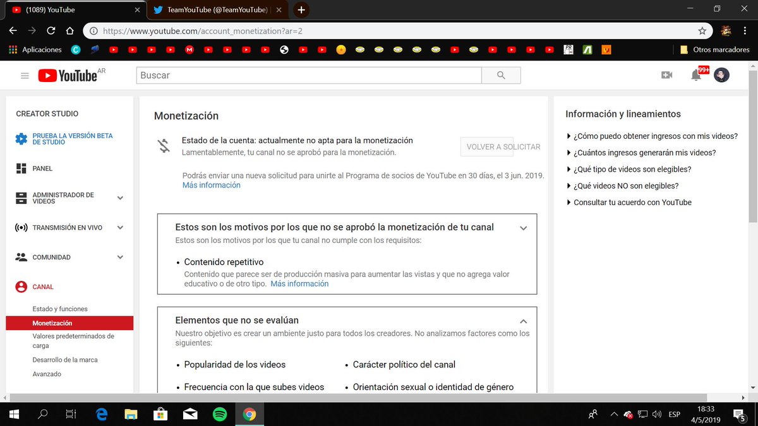Open the Chrome extension icon beside the star

(x=726, y=30)
